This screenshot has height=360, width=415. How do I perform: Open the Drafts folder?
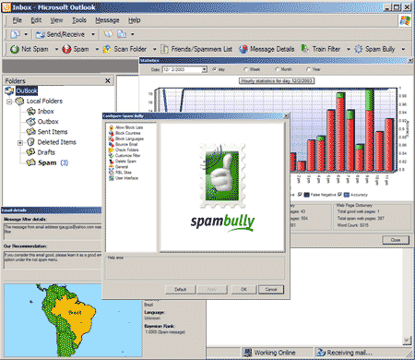click(x=41, y=152)
